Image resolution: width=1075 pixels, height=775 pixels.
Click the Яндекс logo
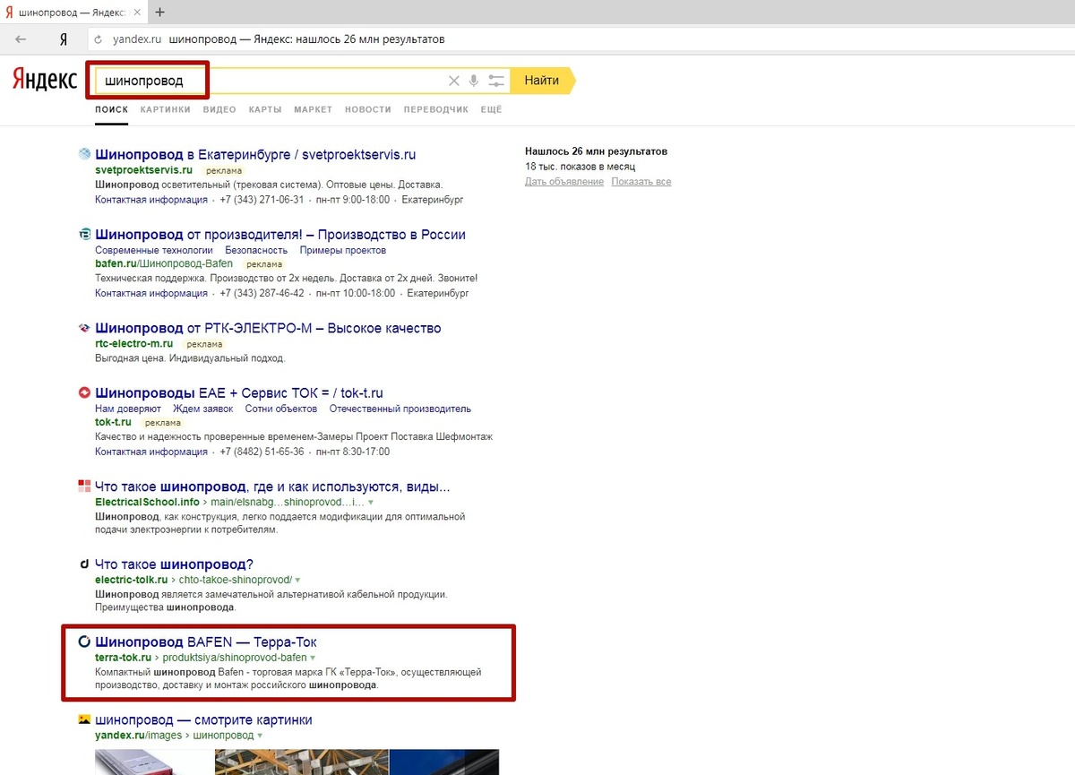click(45, 80)
